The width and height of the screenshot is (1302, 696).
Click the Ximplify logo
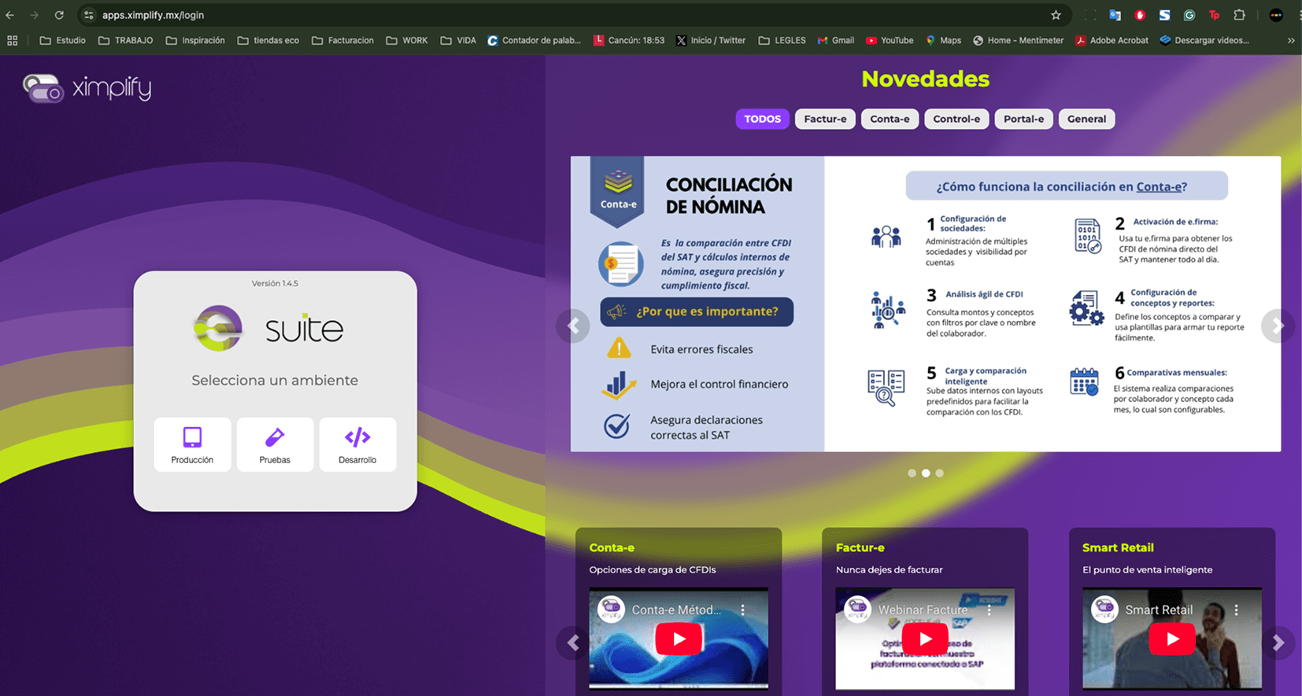click(x=87, y=88)
